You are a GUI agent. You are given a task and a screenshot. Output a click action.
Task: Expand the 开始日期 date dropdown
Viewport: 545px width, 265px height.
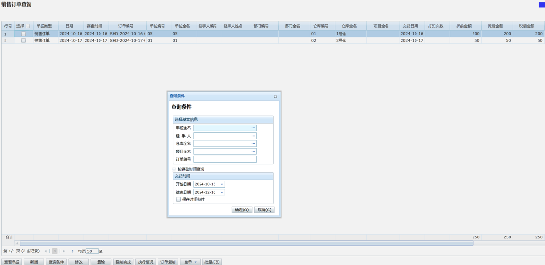point(222,184)
